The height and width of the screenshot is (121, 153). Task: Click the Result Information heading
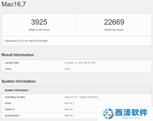(18, 55)
